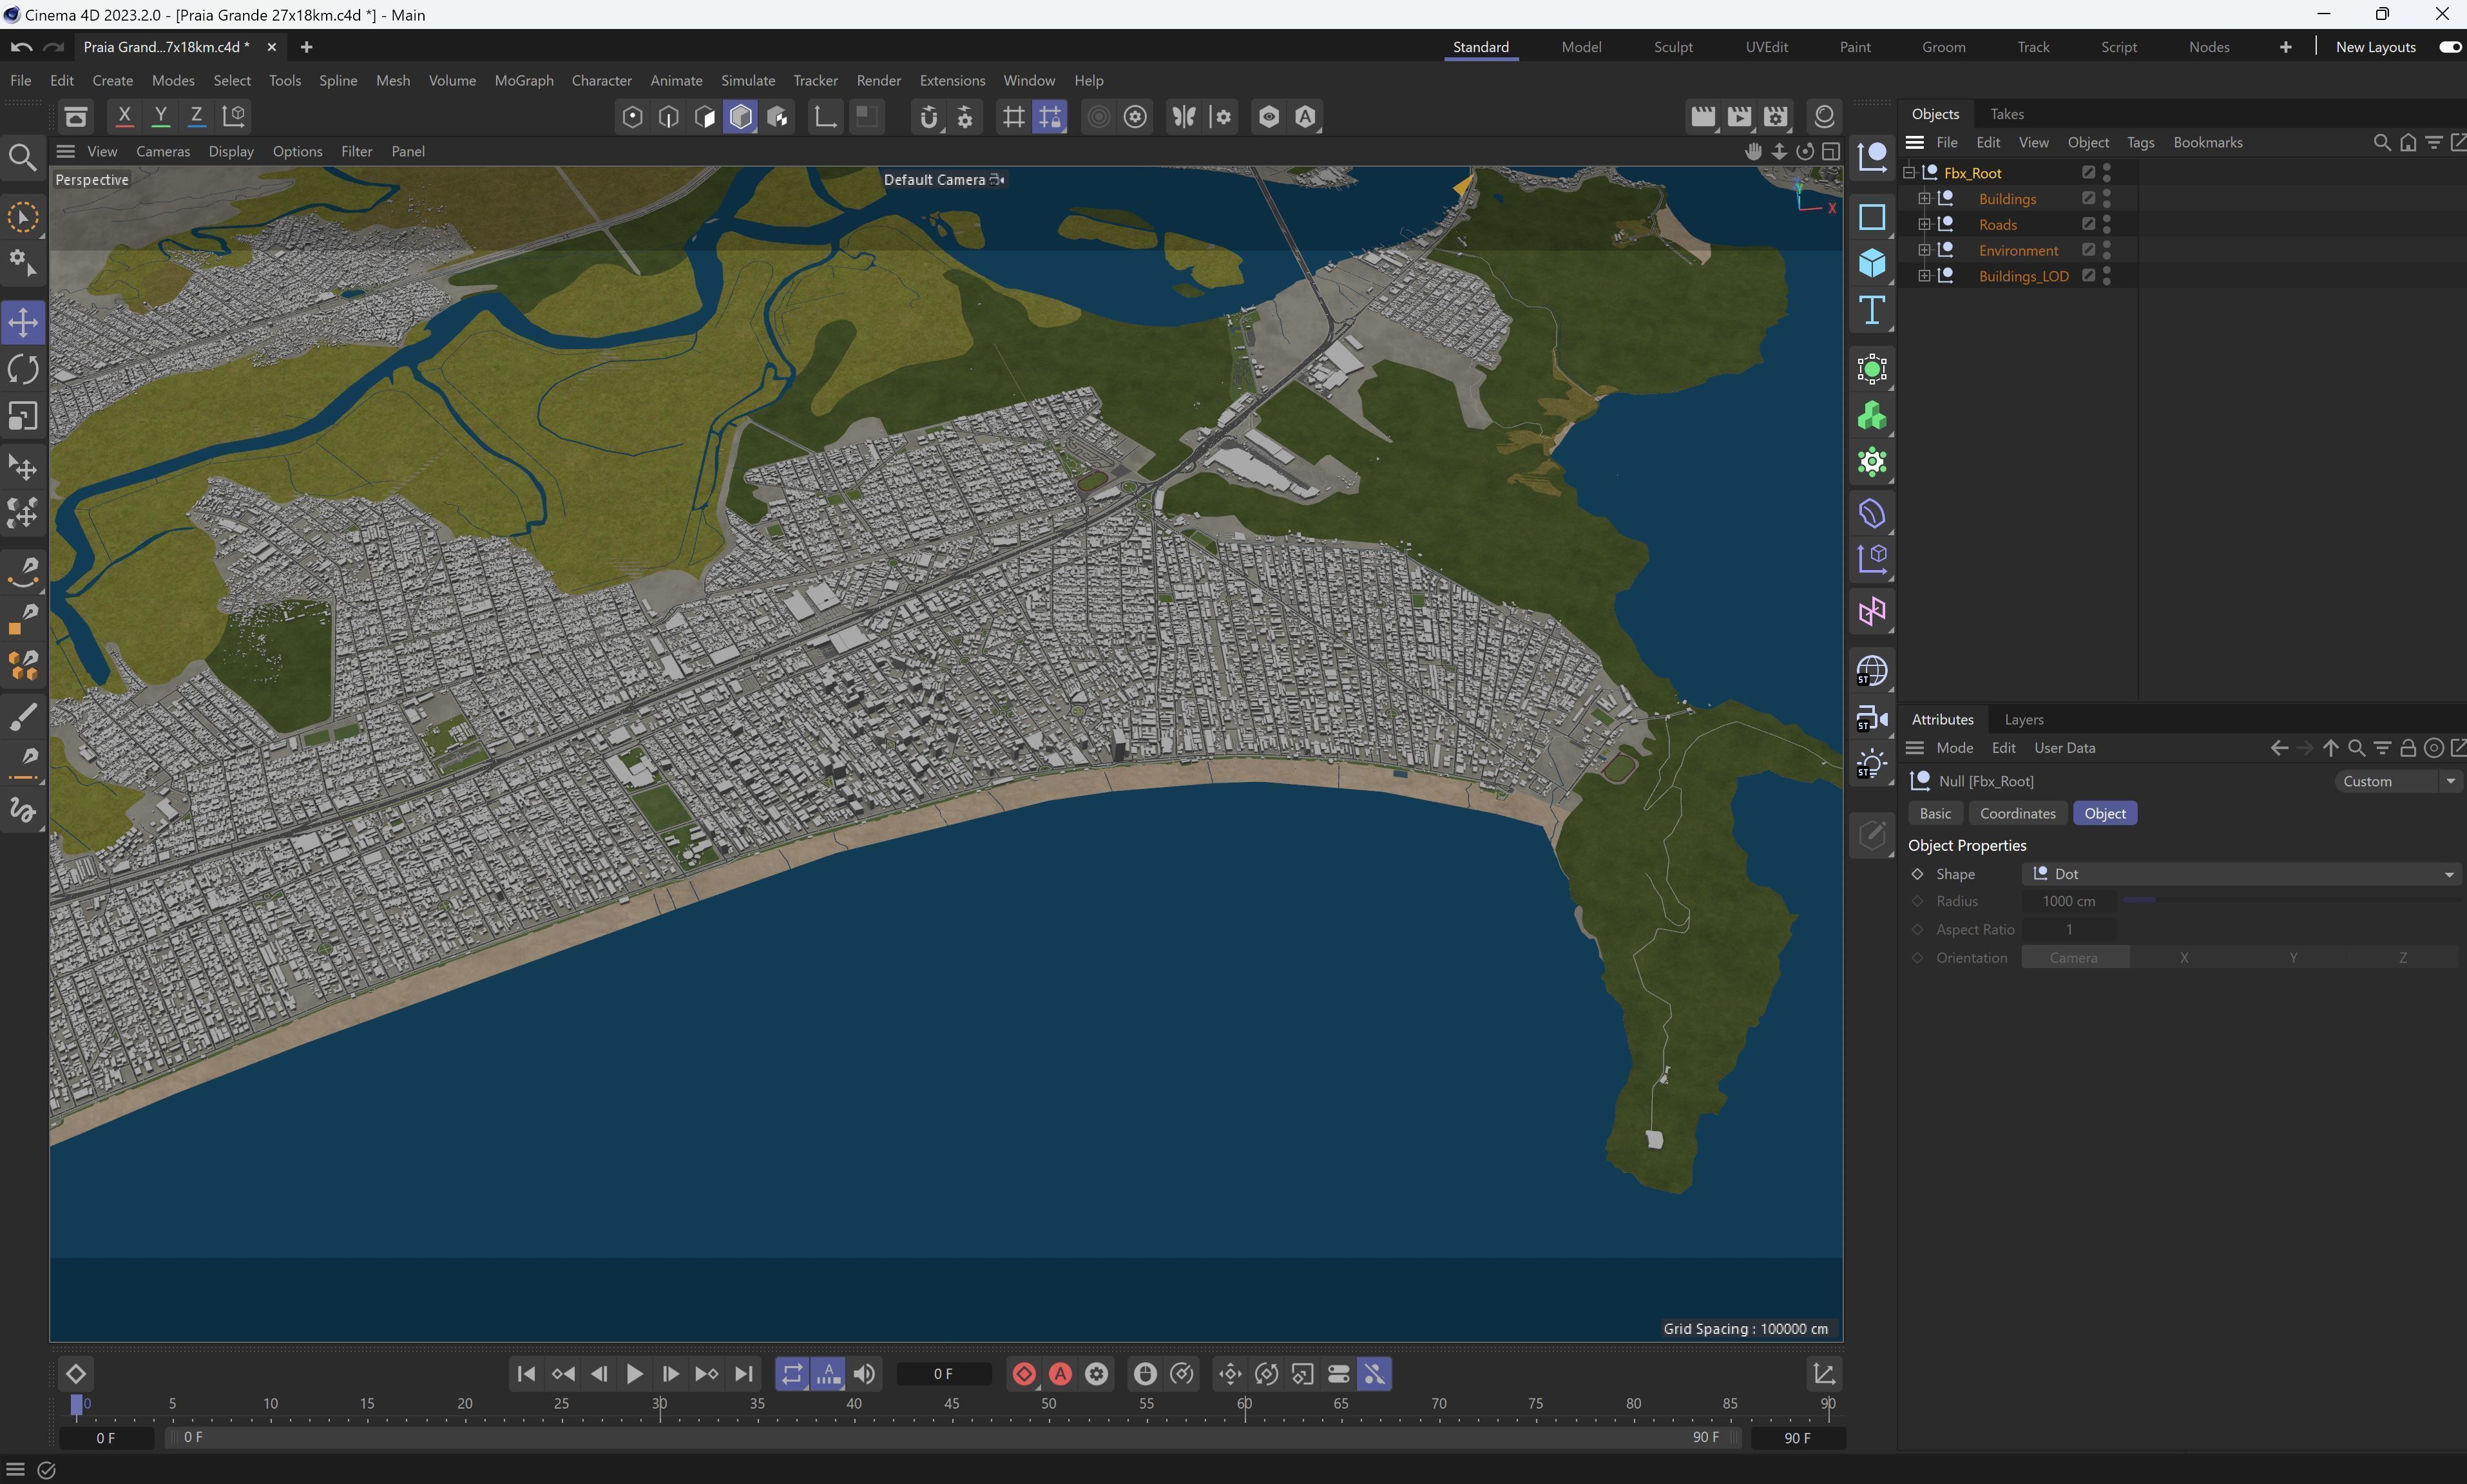This screenshot has height=1484, width=2467.
Task: Toggle Y axis lock
Action: point(160,116)
